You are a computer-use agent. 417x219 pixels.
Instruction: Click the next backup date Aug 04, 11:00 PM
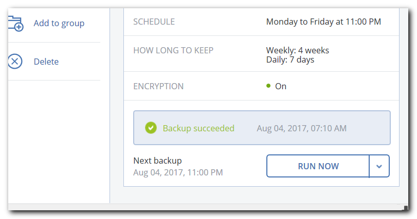(x=178, y=173)
